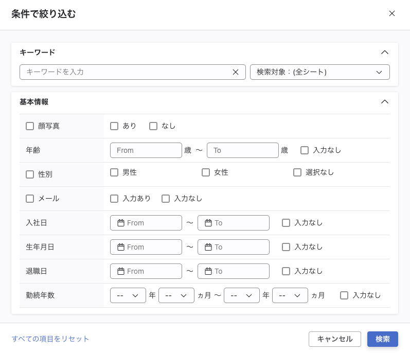
Task: Check 入力なし for メール
Action: [x=166, y=199]
